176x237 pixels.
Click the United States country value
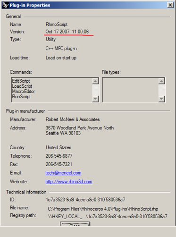(x=59, y=147)
